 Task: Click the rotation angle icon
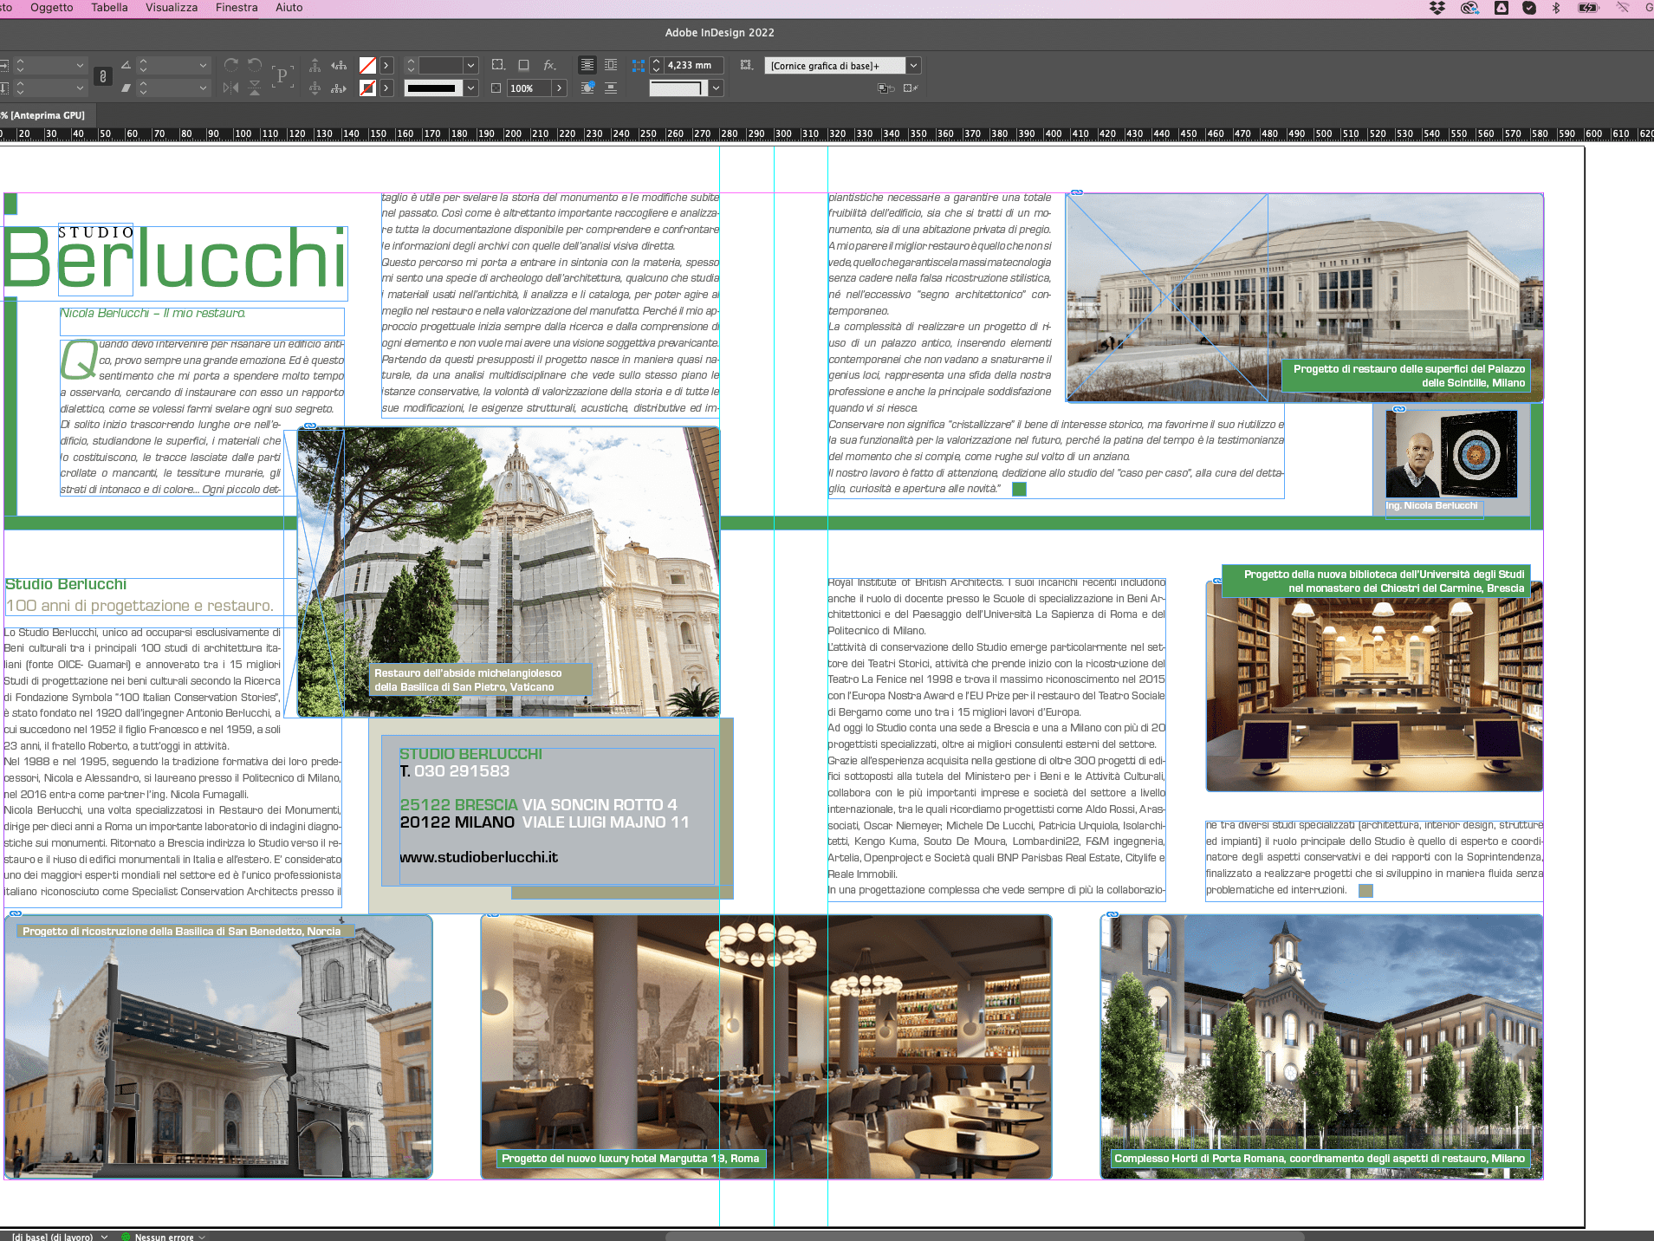pos(126,65)
